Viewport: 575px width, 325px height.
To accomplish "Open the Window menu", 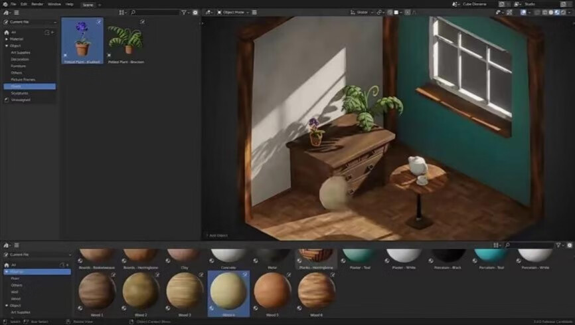I will click(x=54, y=4).
